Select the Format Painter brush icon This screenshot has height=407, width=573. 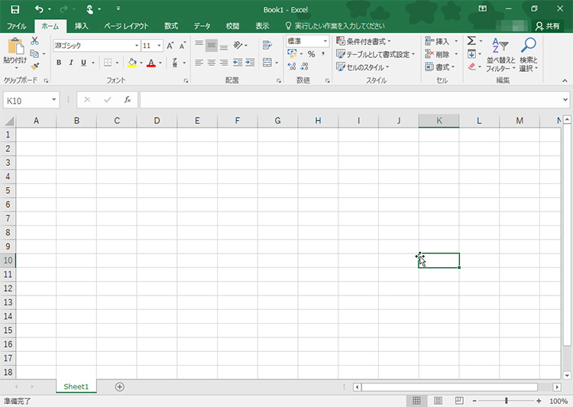coord(34,66)
